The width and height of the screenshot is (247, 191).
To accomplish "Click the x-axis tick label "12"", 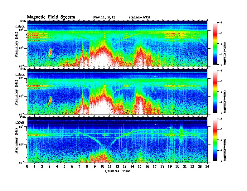I will point(117,166).
